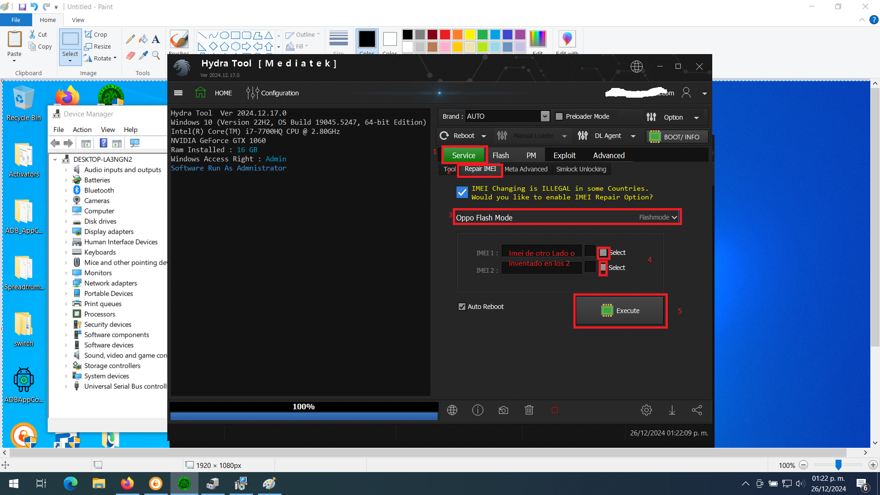
Task: Click the Save icon in Paint's title bar
Action: pos(22,7)
